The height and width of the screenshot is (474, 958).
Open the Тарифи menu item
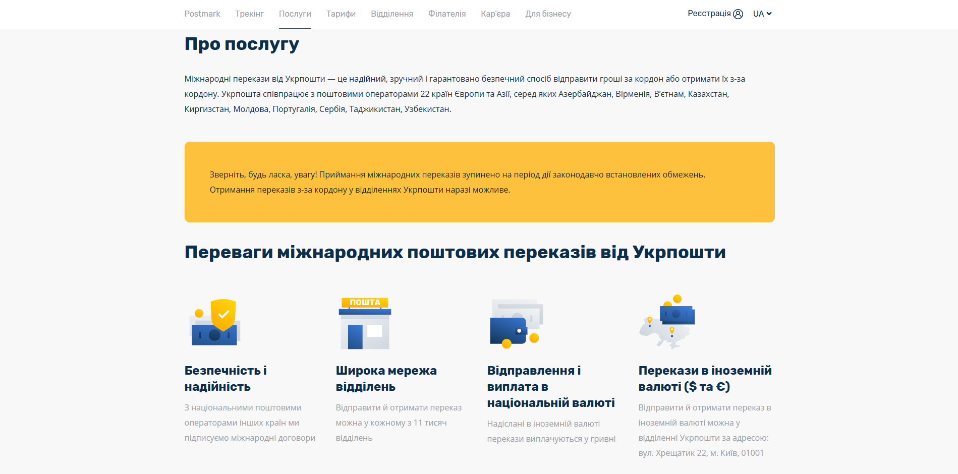coord(341,14)
